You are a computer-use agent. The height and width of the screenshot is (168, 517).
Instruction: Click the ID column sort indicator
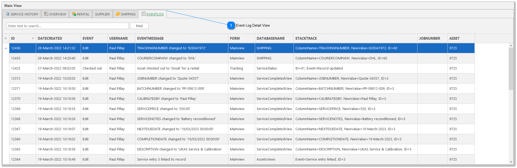coord(33,38)
